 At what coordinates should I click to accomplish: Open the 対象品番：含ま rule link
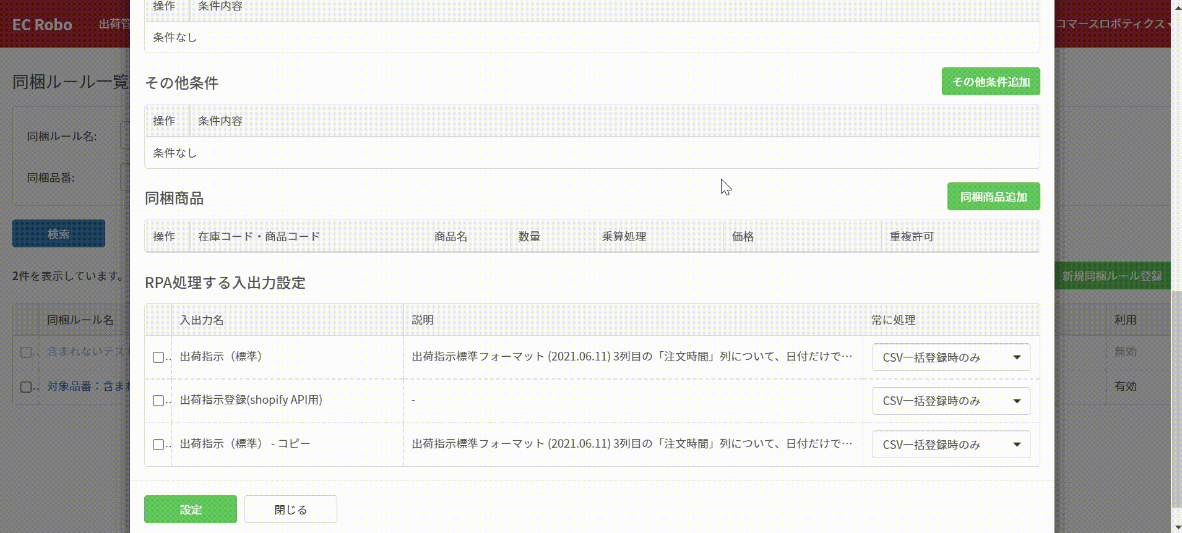pyautogui.click(x=88, y=386)
